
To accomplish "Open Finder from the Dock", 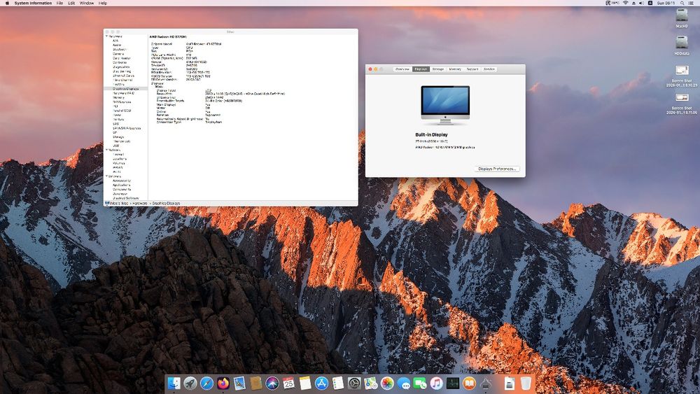I will pyautogui.click(x=174, y=383).
